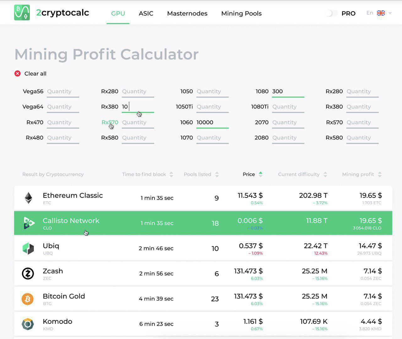402x339 pixels.
Task: Click the 1060 field containing 10000
Action: click(213, 123)
